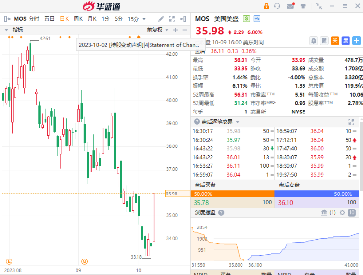Click the 36.10 after-hours ask price
The height and width of the screenshot is (275, 363).
click(x=286, y=203)
